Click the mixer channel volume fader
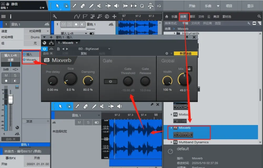 pyautogui.click(x=10, y=99)
